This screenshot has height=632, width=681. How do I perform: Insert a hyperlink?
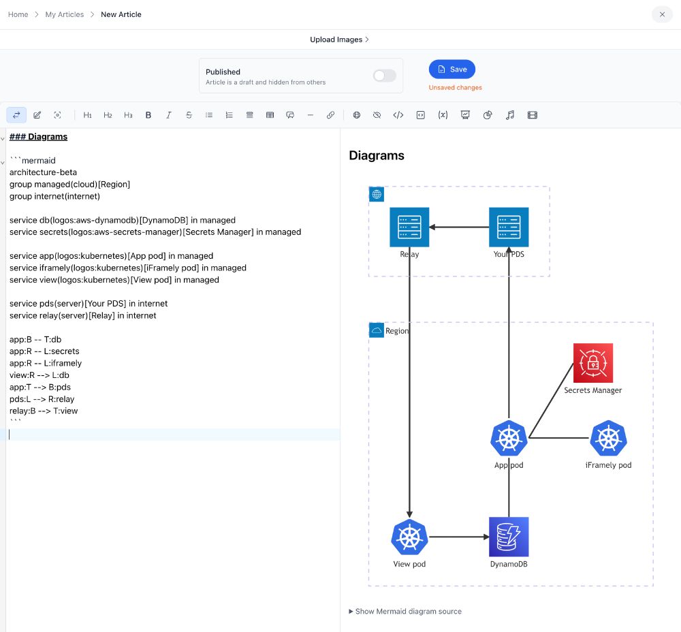click(x=331, y=114)
